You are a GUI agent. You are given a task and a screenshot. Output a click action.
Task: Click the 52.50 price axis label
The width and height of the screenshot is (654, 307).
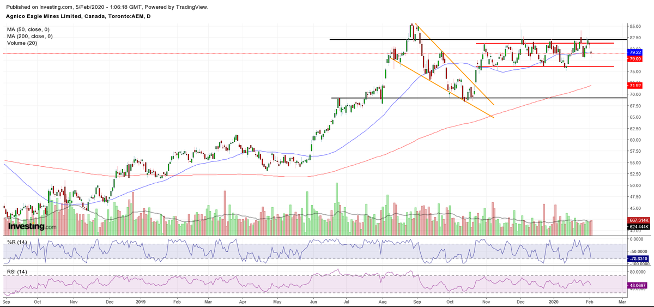click(x=635, y=174)
